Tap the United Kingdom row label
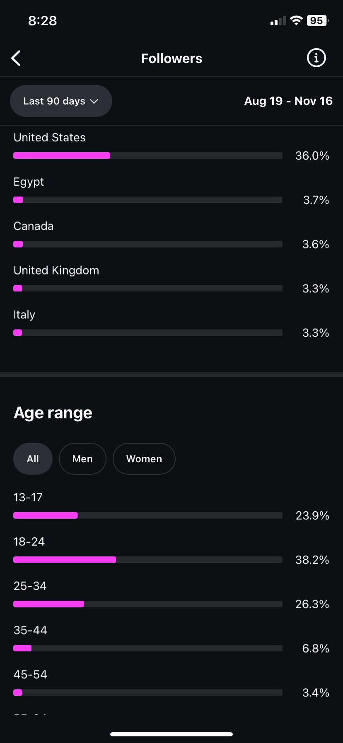The width and height of the screenshot is (343, 743). 56,271
